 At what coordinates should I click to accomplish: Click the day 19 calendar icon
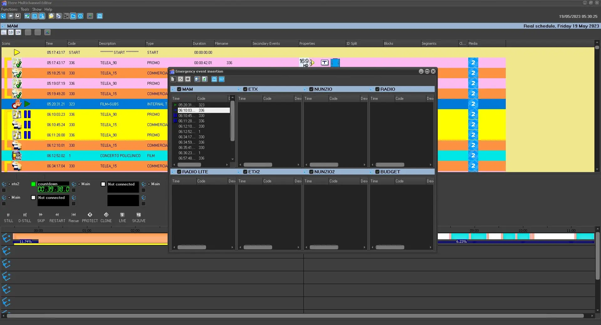[x=18, y=33]
